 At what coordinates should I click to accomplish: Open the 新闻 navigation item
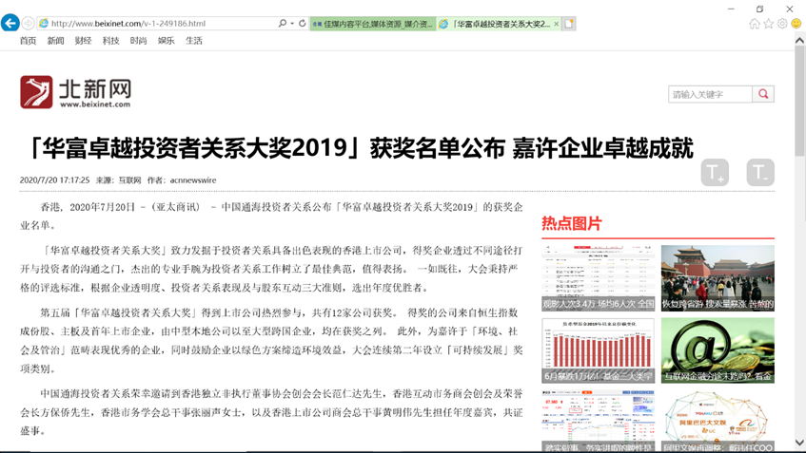pos(55,41)
